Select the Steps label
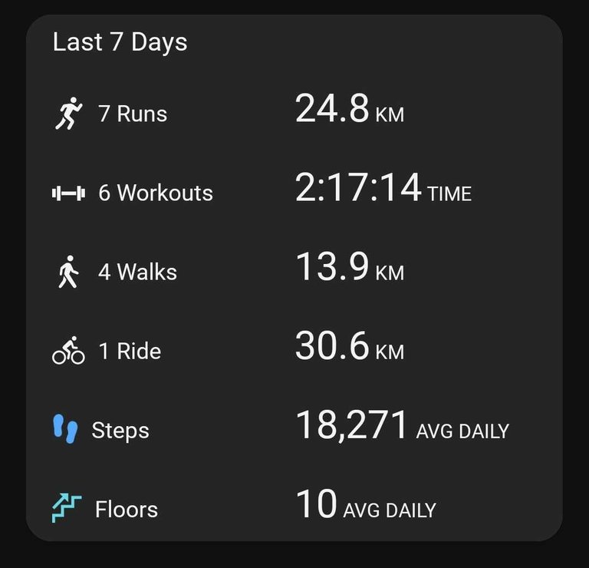This screenshot has width=589, height=568. click(x=120, y=431)
